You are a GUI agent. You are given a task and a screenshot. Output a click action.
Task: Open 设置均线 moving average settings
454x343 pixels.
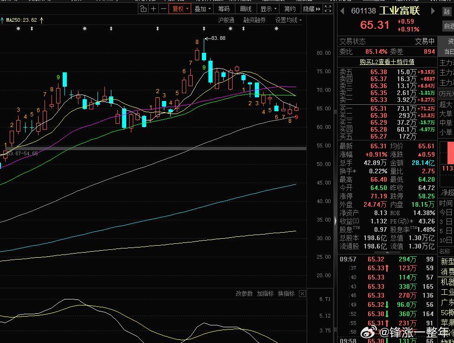click(x=288, y=20)
